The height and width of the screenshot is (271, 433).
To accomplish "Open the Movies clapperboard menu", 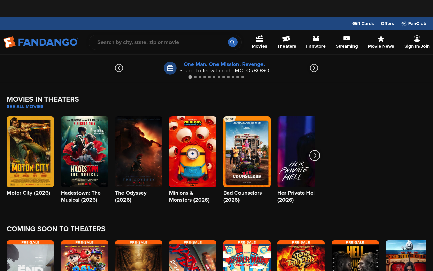I will pos(259,42).
